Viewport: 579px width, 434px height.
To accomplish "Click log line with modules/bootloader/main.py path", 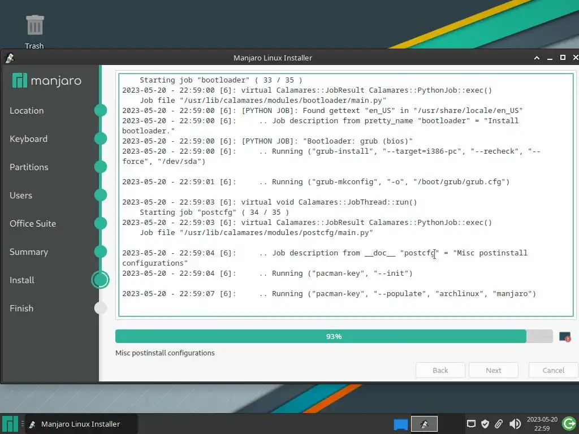I will [263, 101].
